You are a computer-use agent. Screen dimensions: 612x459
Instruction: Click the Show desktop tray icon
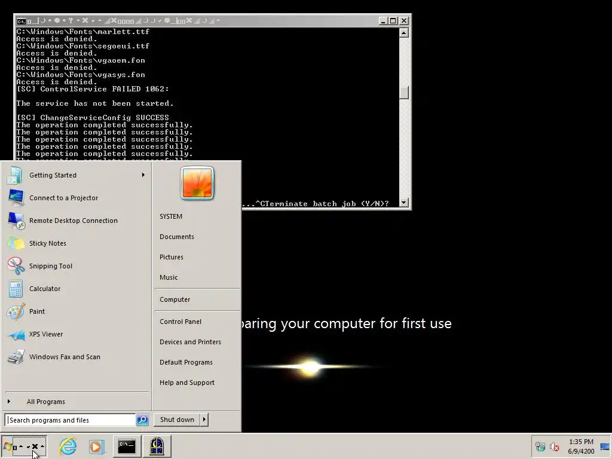pos(605,446)
